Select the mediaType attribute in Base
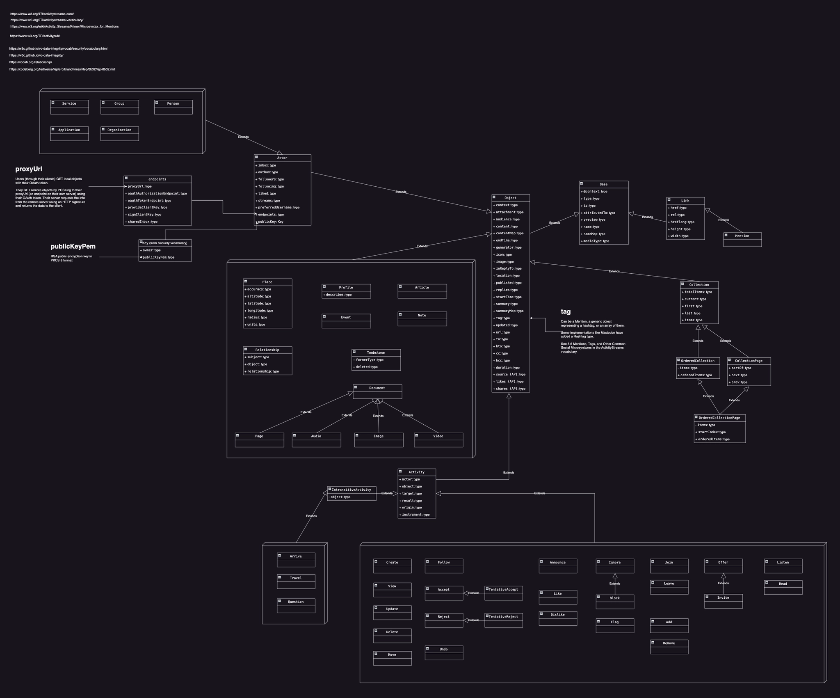The width and height of the screenshot is (840, 698). click(x=604, y=241)
